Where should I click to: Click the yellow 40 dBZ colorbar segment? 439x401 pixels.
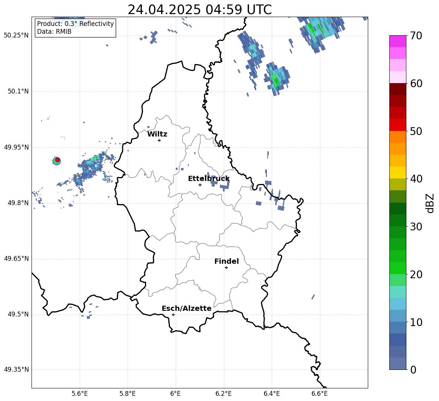click(397, 173)
